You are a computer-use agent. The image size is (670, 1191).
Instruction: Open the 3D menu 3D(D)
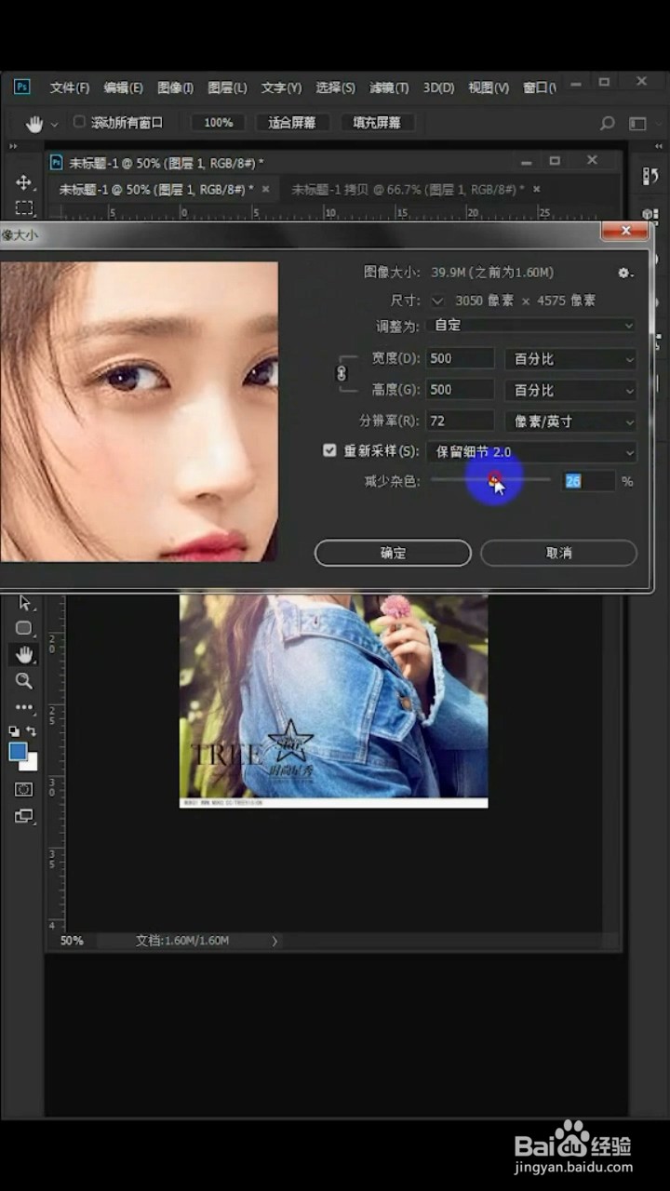click(438, 87)
